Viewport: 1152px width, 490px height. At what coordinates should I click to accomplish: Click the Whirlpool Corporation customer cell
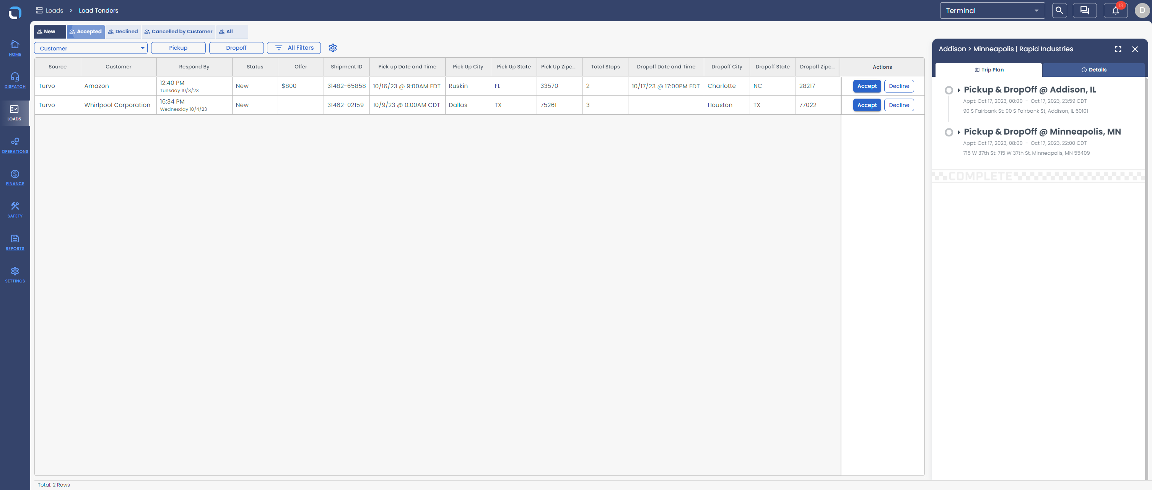(119, 105)
